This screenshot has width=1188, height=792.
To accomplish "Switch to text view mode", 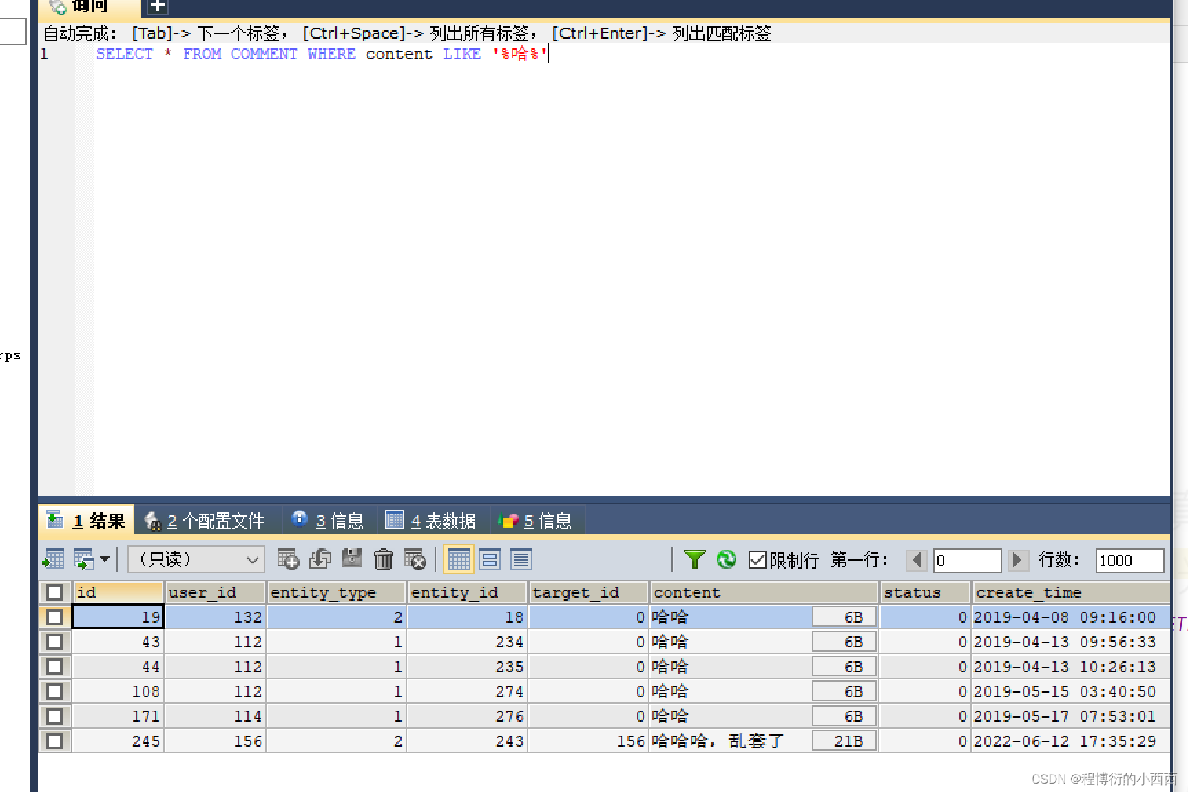I will click(521, 559).
